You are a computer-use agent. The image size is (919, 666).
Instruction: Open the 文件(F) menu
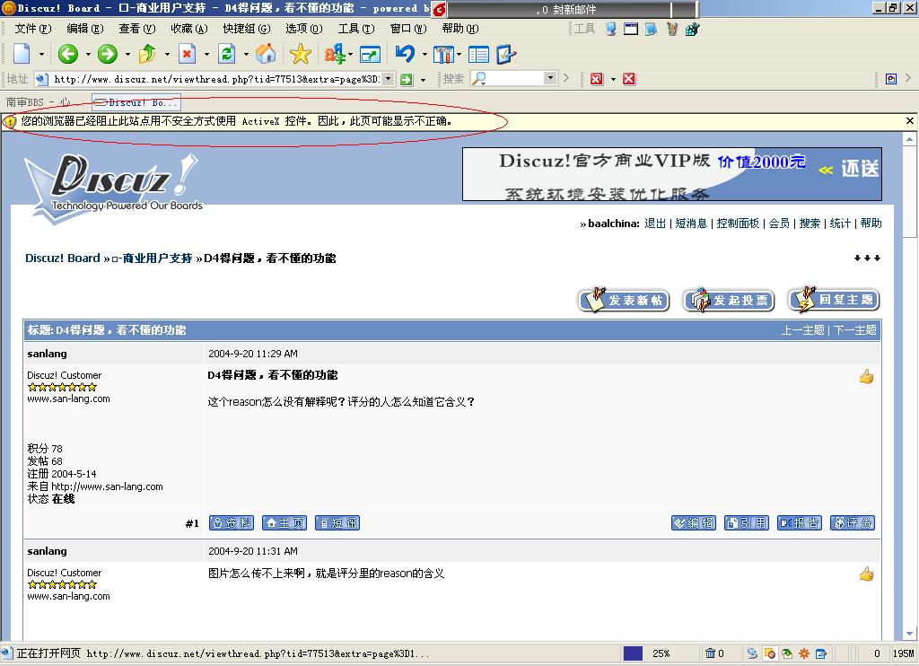[33, 29]
